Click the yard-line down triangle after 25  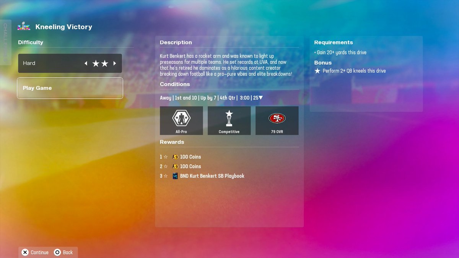pos(261,98)
